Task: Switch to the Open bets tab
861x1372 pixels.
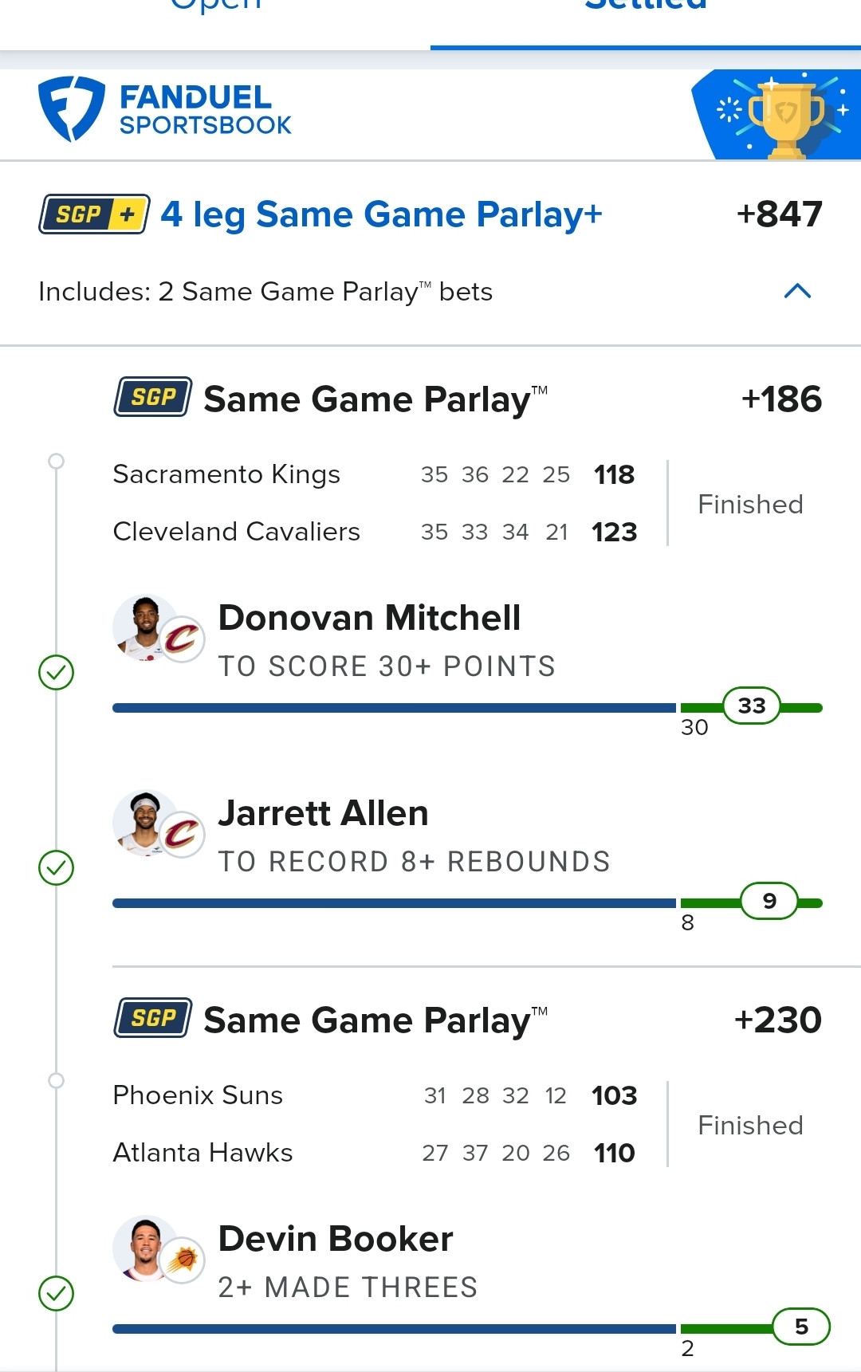Action: [215, 8]
